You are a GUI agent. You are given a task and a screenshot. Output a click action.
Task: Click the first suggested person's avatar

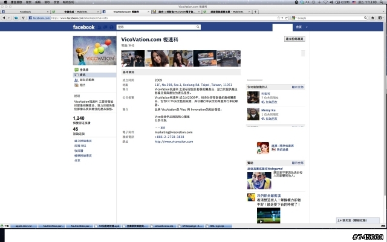pos(253,97)
